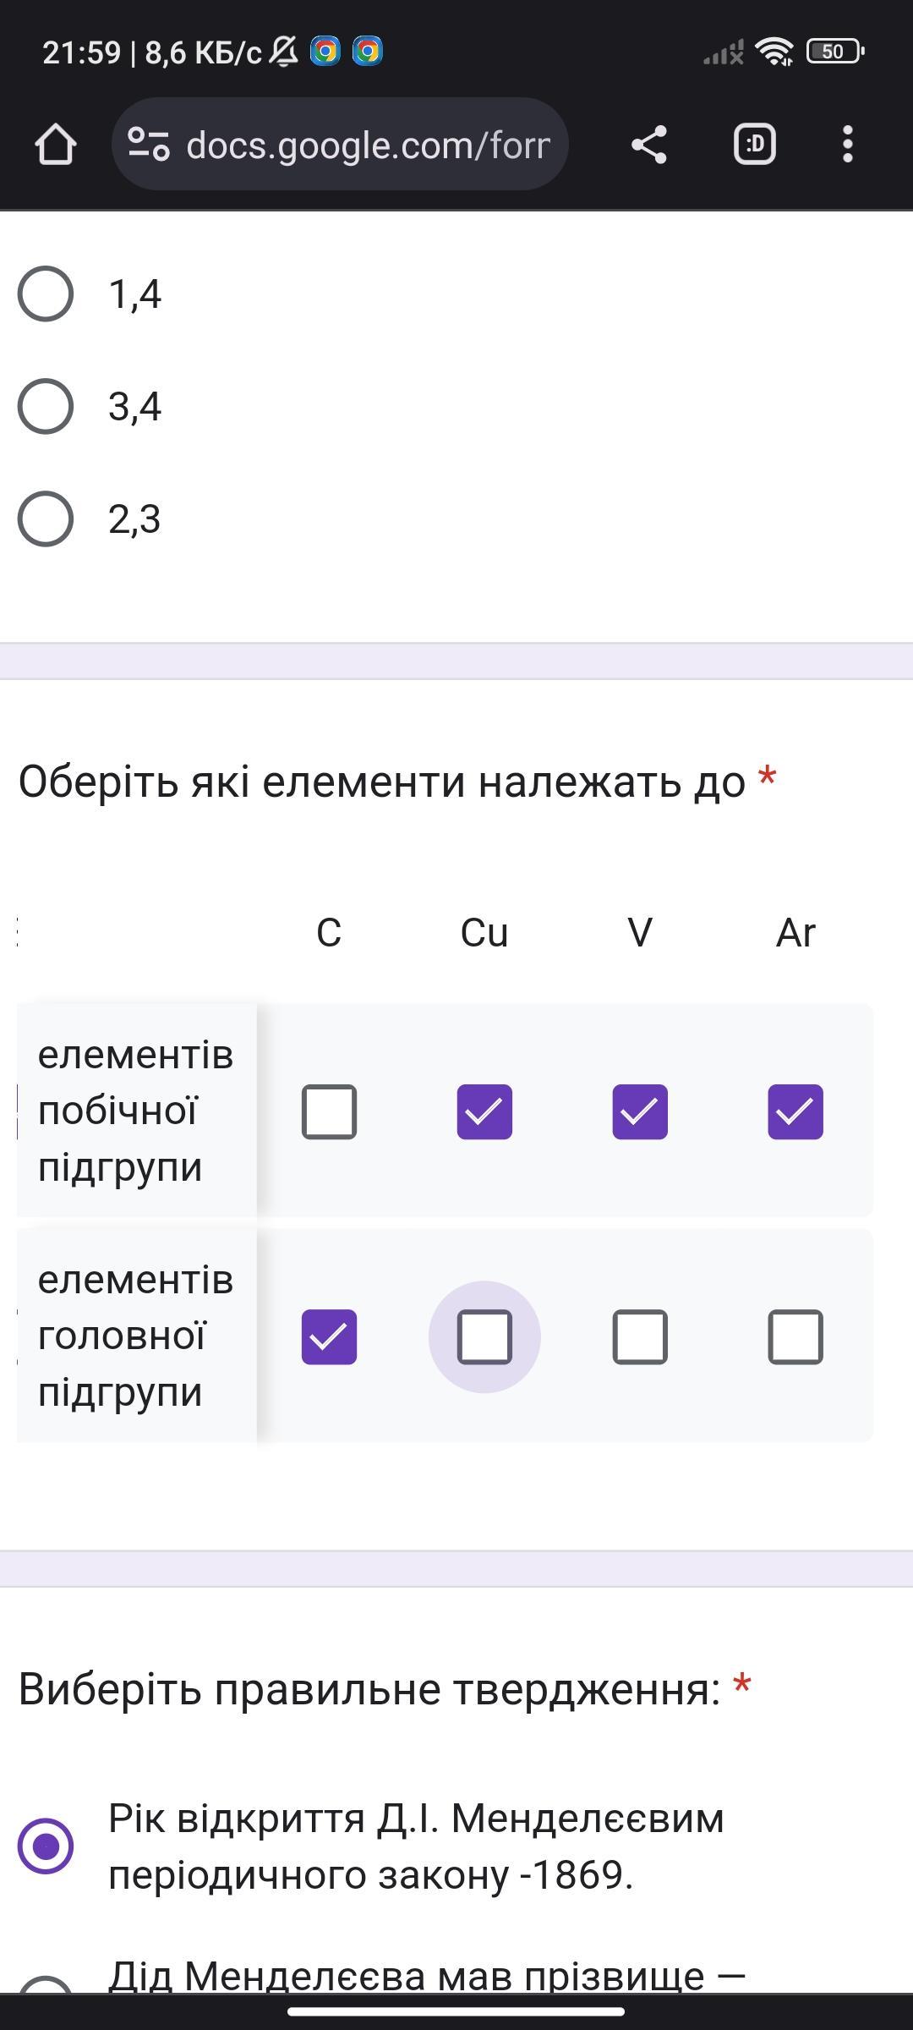Uncheck C in головної підгрупи row

pyautogui.click(x=329, y=1336)
